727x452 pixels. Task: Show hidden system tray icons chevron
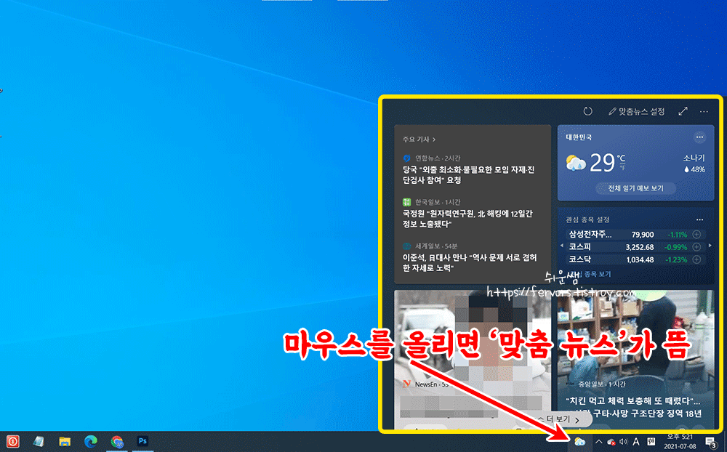[x=598, y=442]
